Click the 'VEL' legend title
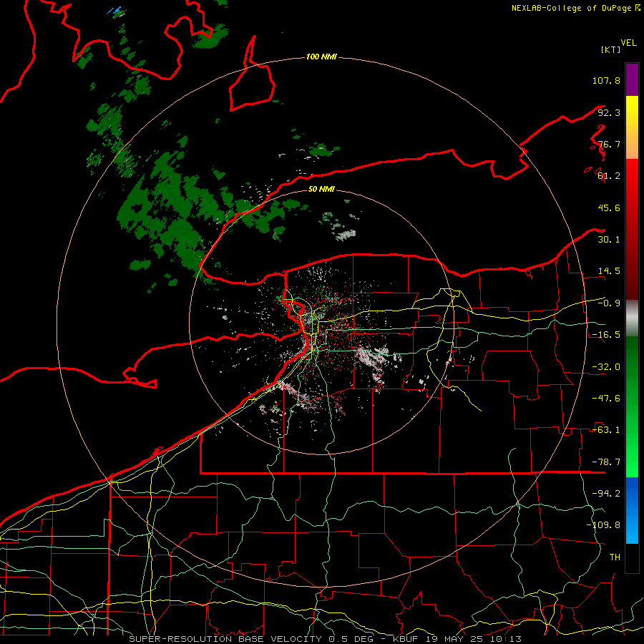 point(628,43)
